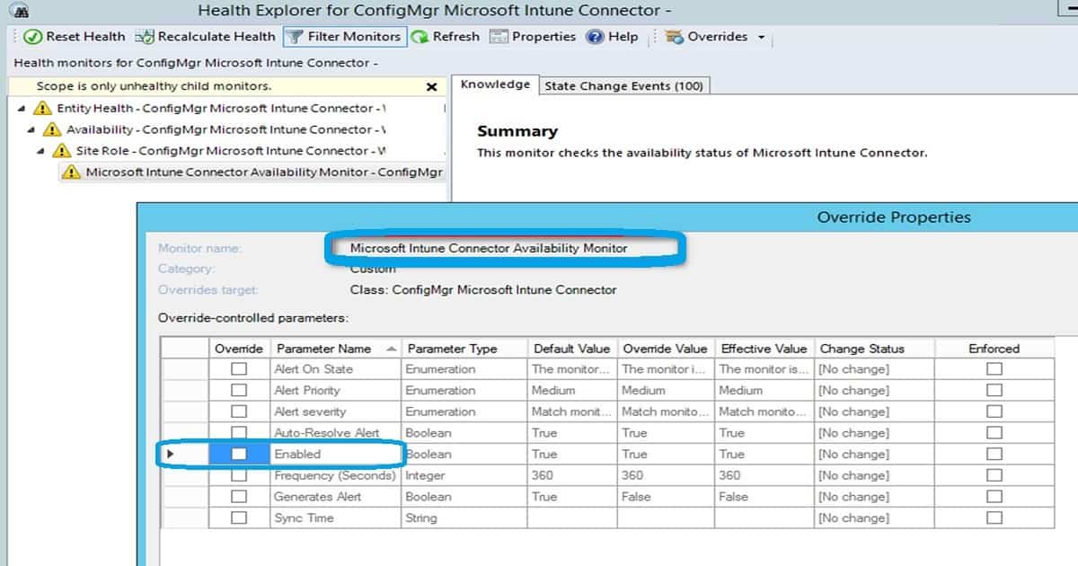
Task: Click the Properties page icon
Action: pyautogui.click(x=499, y=37)
